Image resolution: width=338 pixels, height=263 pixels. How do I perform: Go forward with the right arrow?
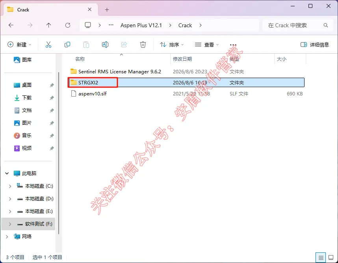click(30, 25)
